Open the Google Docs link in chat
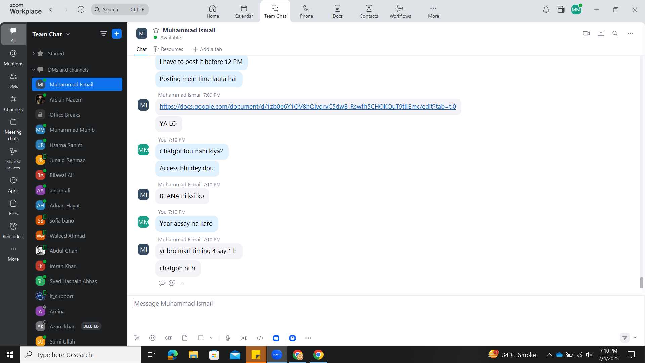Screen dimensions: 645x363 pos(307,106)
